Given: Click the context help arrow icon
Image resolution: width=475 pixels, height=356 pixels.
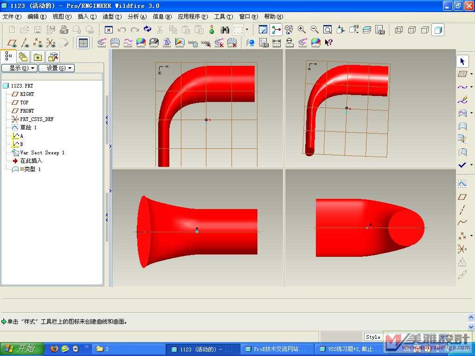Looking at the screenshot, I should point(328,43).
